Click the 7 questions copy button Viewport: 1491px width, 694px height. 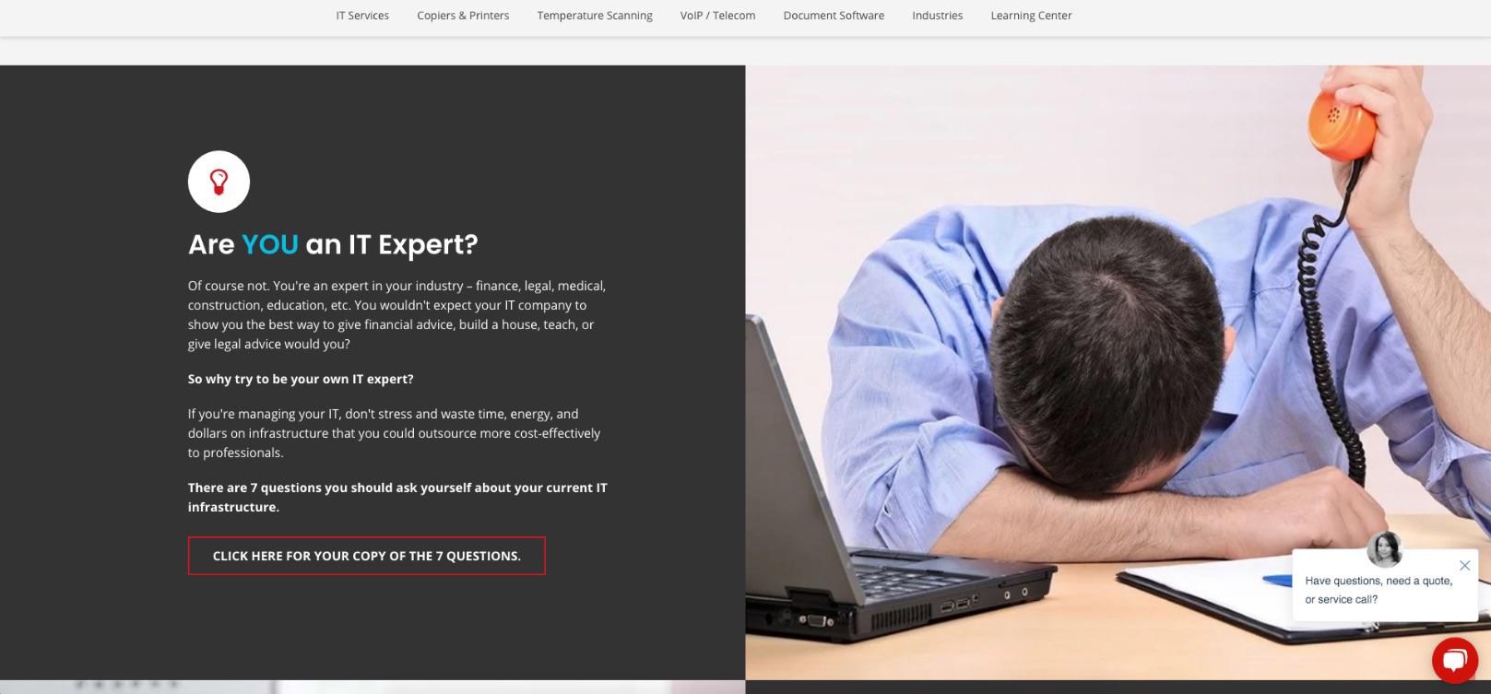point(367,556)
